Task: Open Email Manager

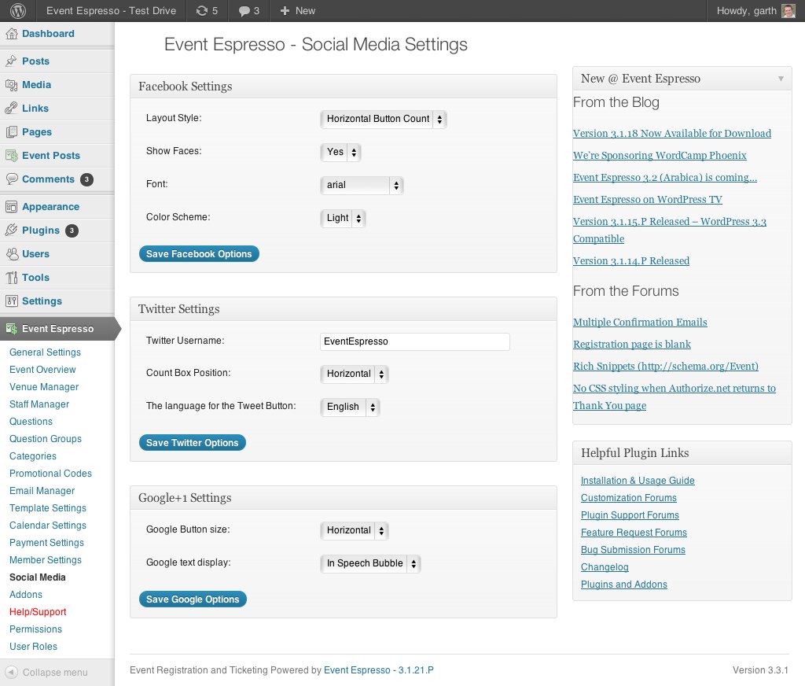Action: coord(42,491)
